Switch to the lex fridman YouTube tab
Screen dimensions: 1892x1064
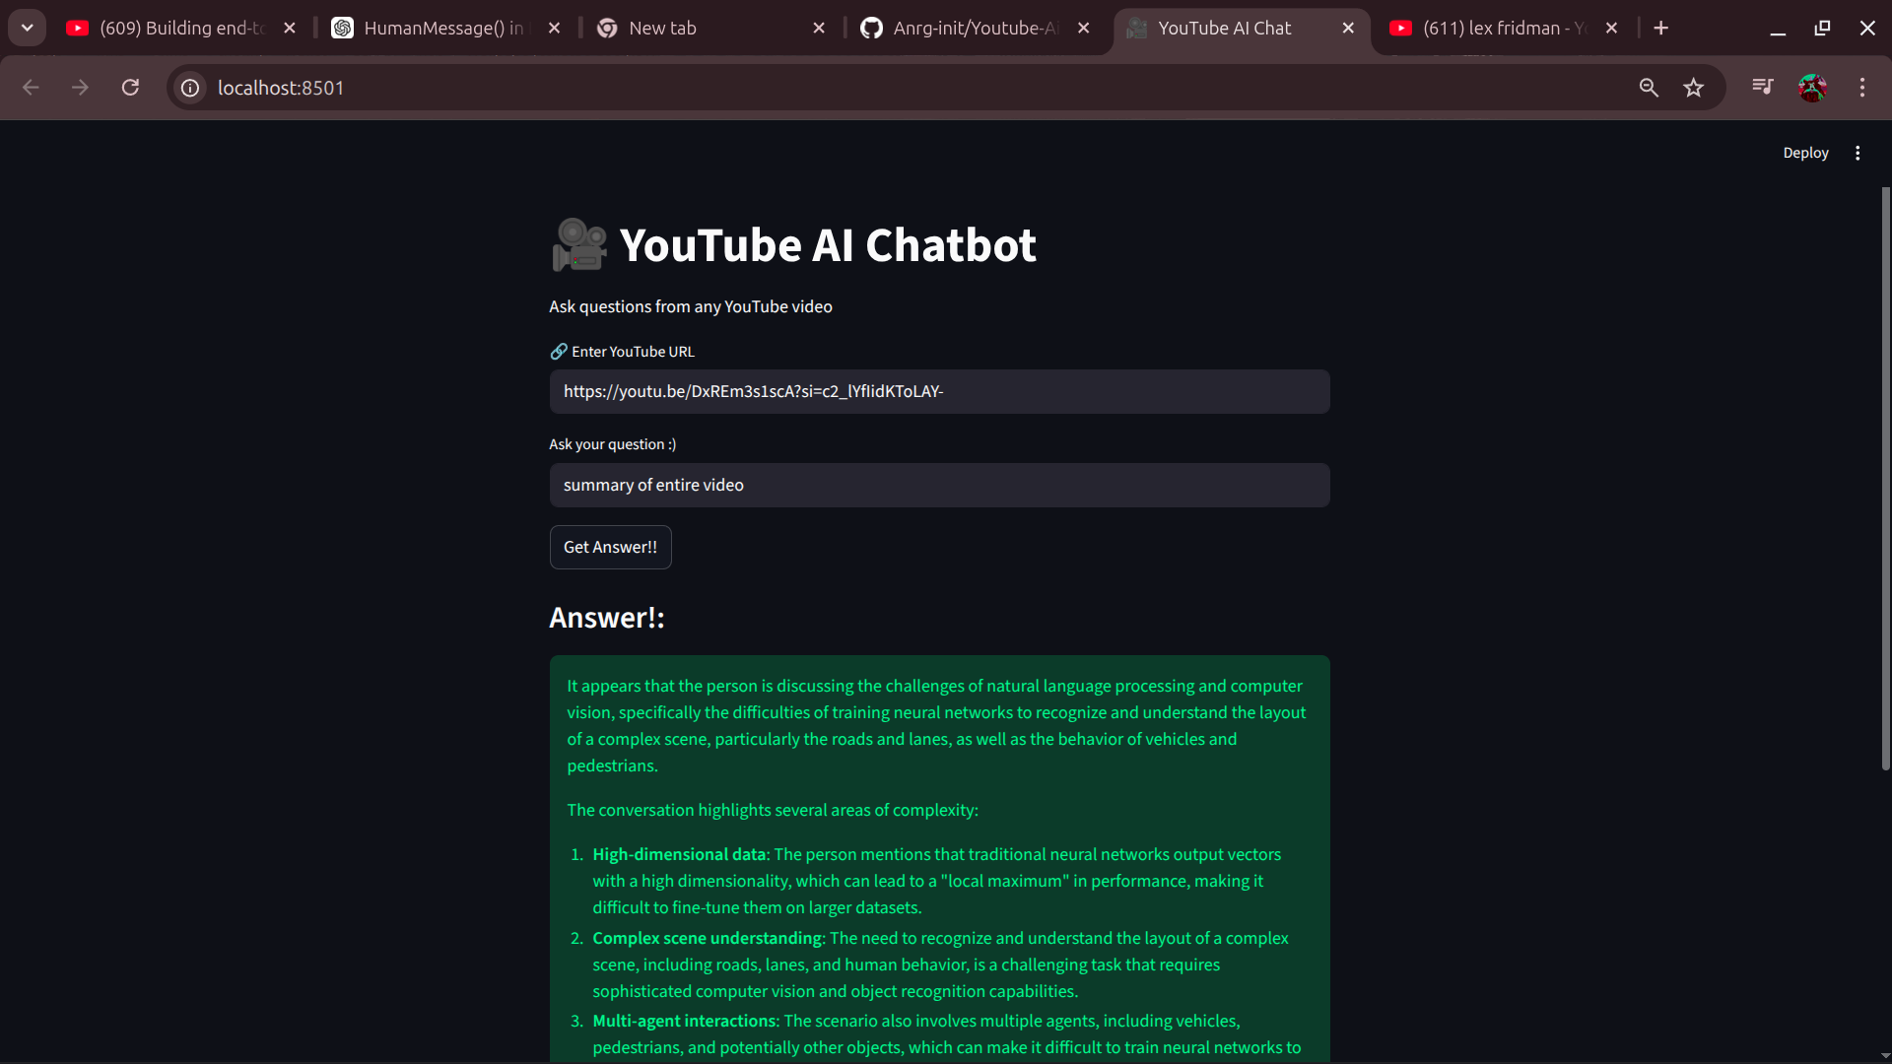tap(1504, 28)
